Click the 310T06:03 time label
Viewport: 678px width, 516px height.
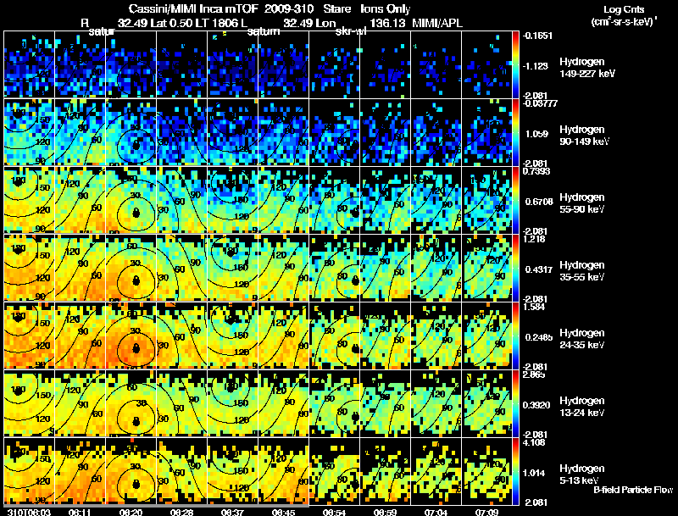[29, 512]
